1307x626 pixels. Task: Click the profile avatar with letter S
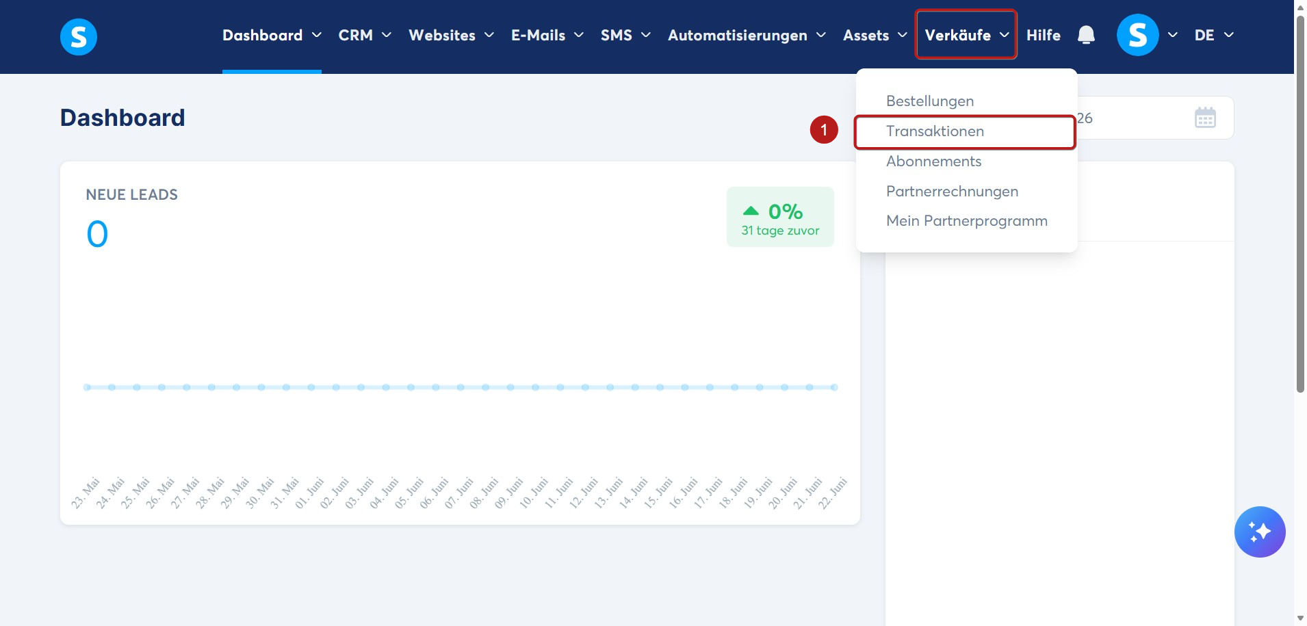pos(1137,35)
